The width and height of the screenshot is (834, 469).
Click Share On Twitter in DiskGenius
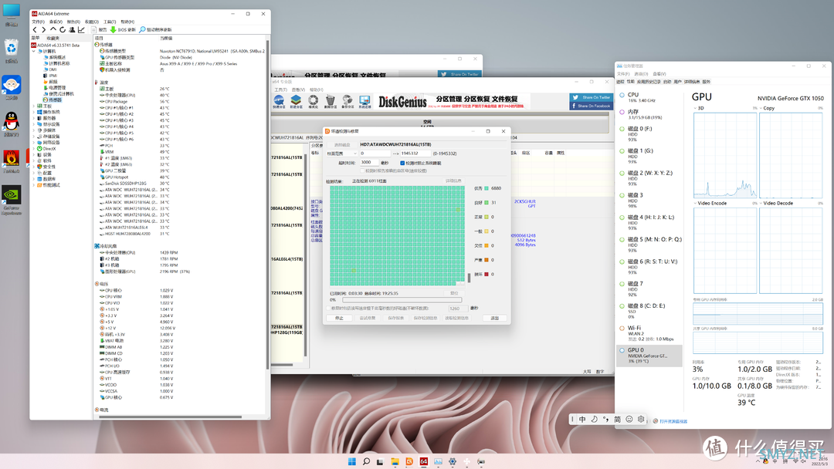591,97
